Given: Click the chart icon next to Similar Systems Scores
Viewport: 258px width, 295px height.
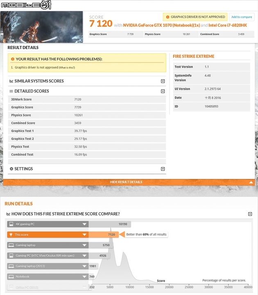Looking at the screenshot, I should tap(11, 81).
